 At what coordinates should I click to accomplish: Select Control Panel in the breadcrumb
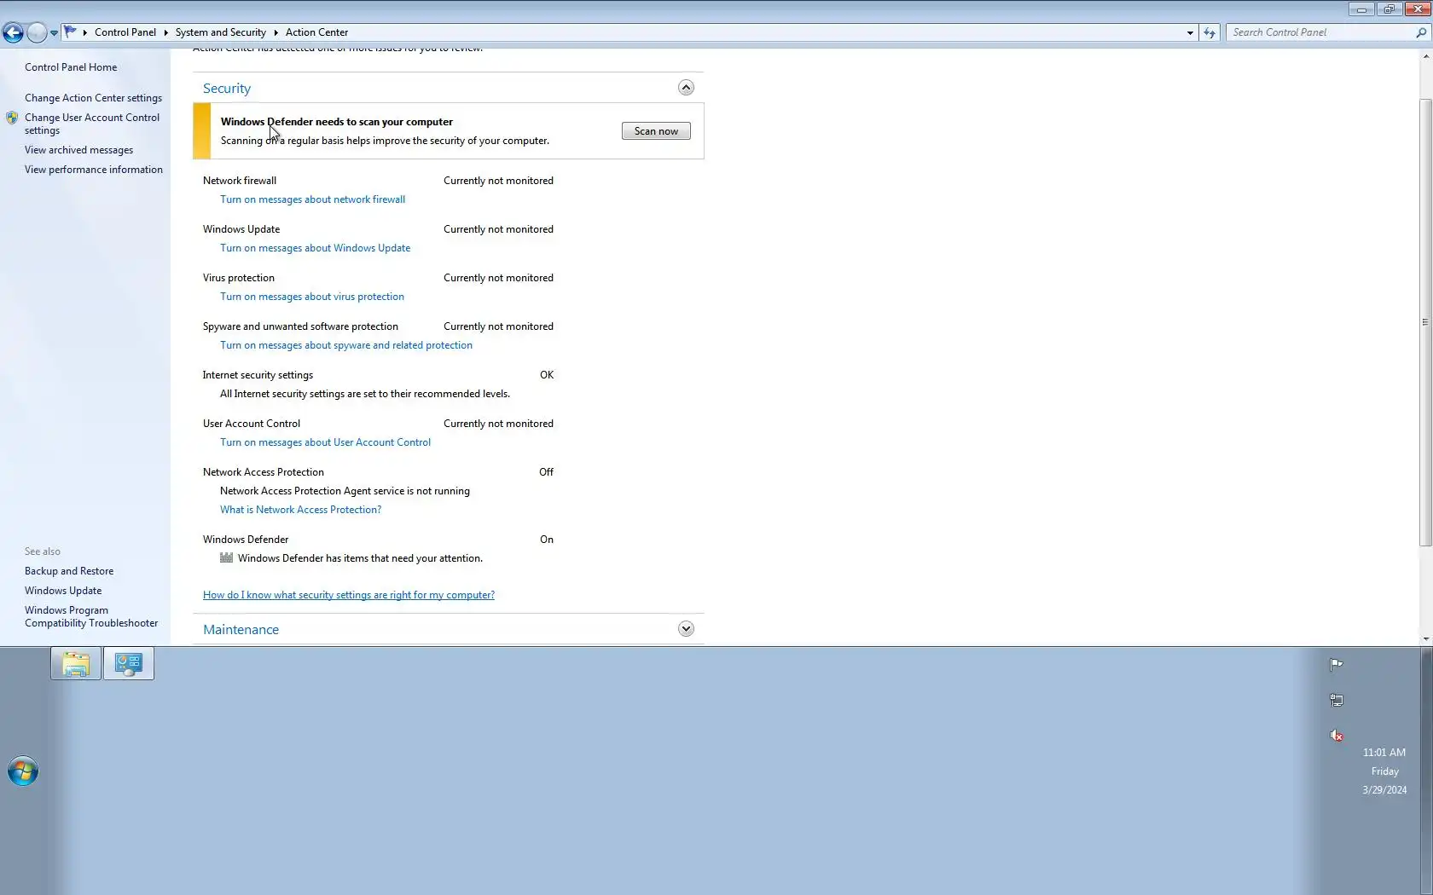[125, 32]
